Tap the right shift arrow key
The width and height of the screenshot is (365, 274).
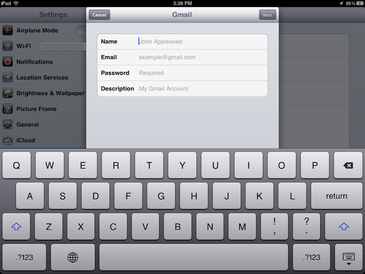click(344, 226)
